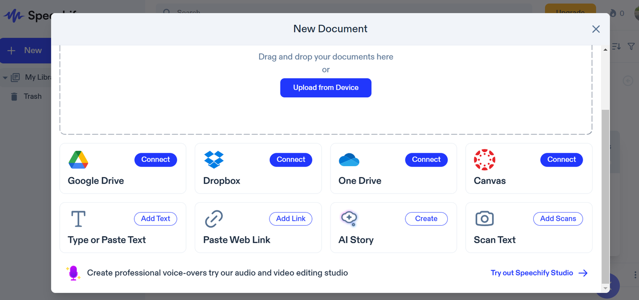The width and height of the screenshot is (639, 300).
Task: Click the Google Drive card title
Action: (96, 181)
